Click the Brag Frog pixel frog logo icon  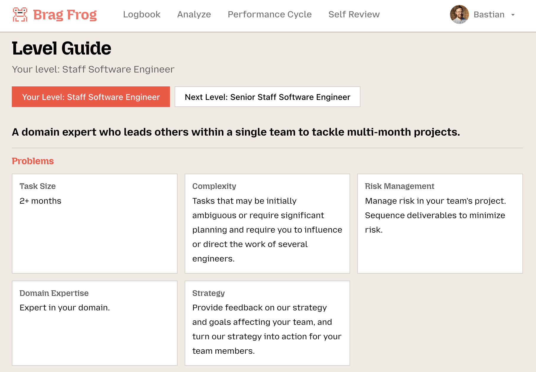(x=20, y=15)
